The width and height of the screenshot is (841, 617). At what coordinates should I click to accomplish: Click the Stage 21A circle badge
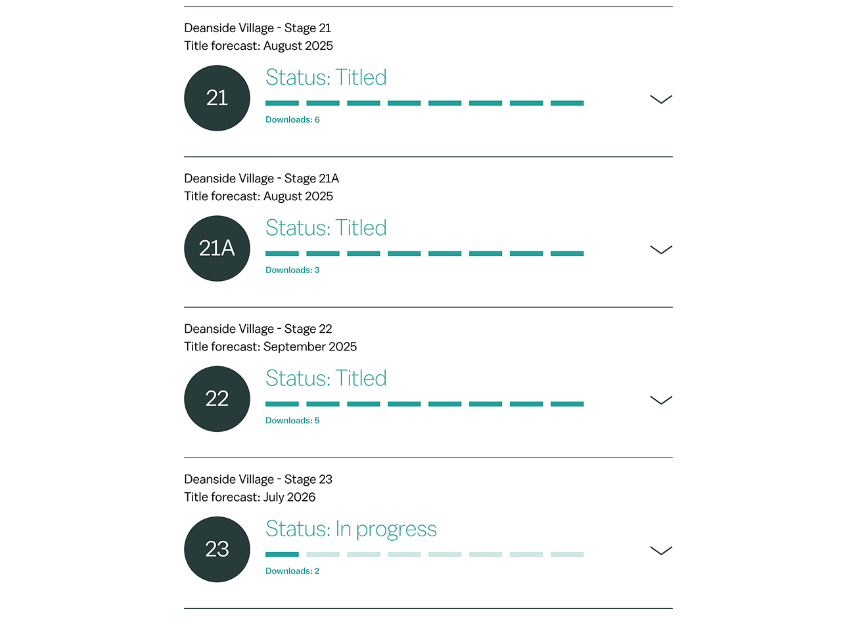(217, 248)
